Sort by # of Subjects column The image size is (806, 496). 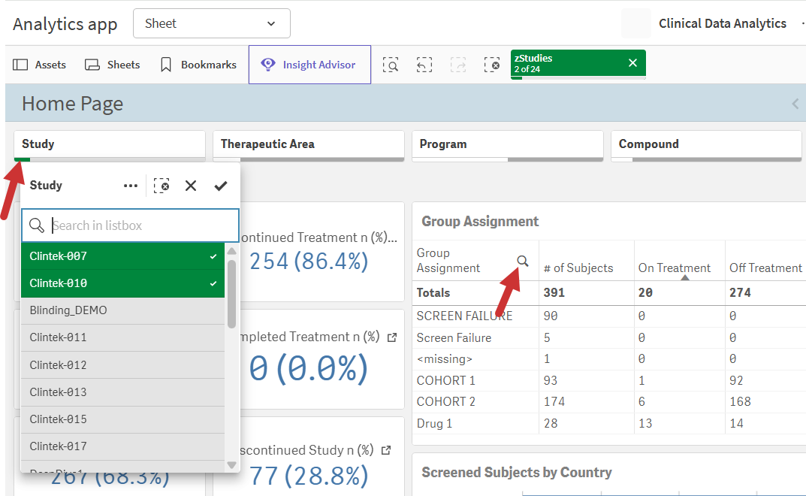(578, 268)
